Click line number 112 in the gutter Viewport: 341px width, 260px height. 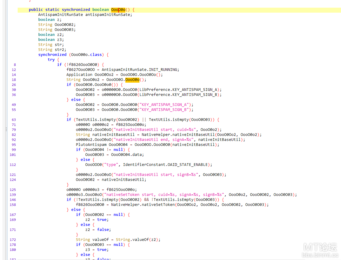click(x=13, y=165)
